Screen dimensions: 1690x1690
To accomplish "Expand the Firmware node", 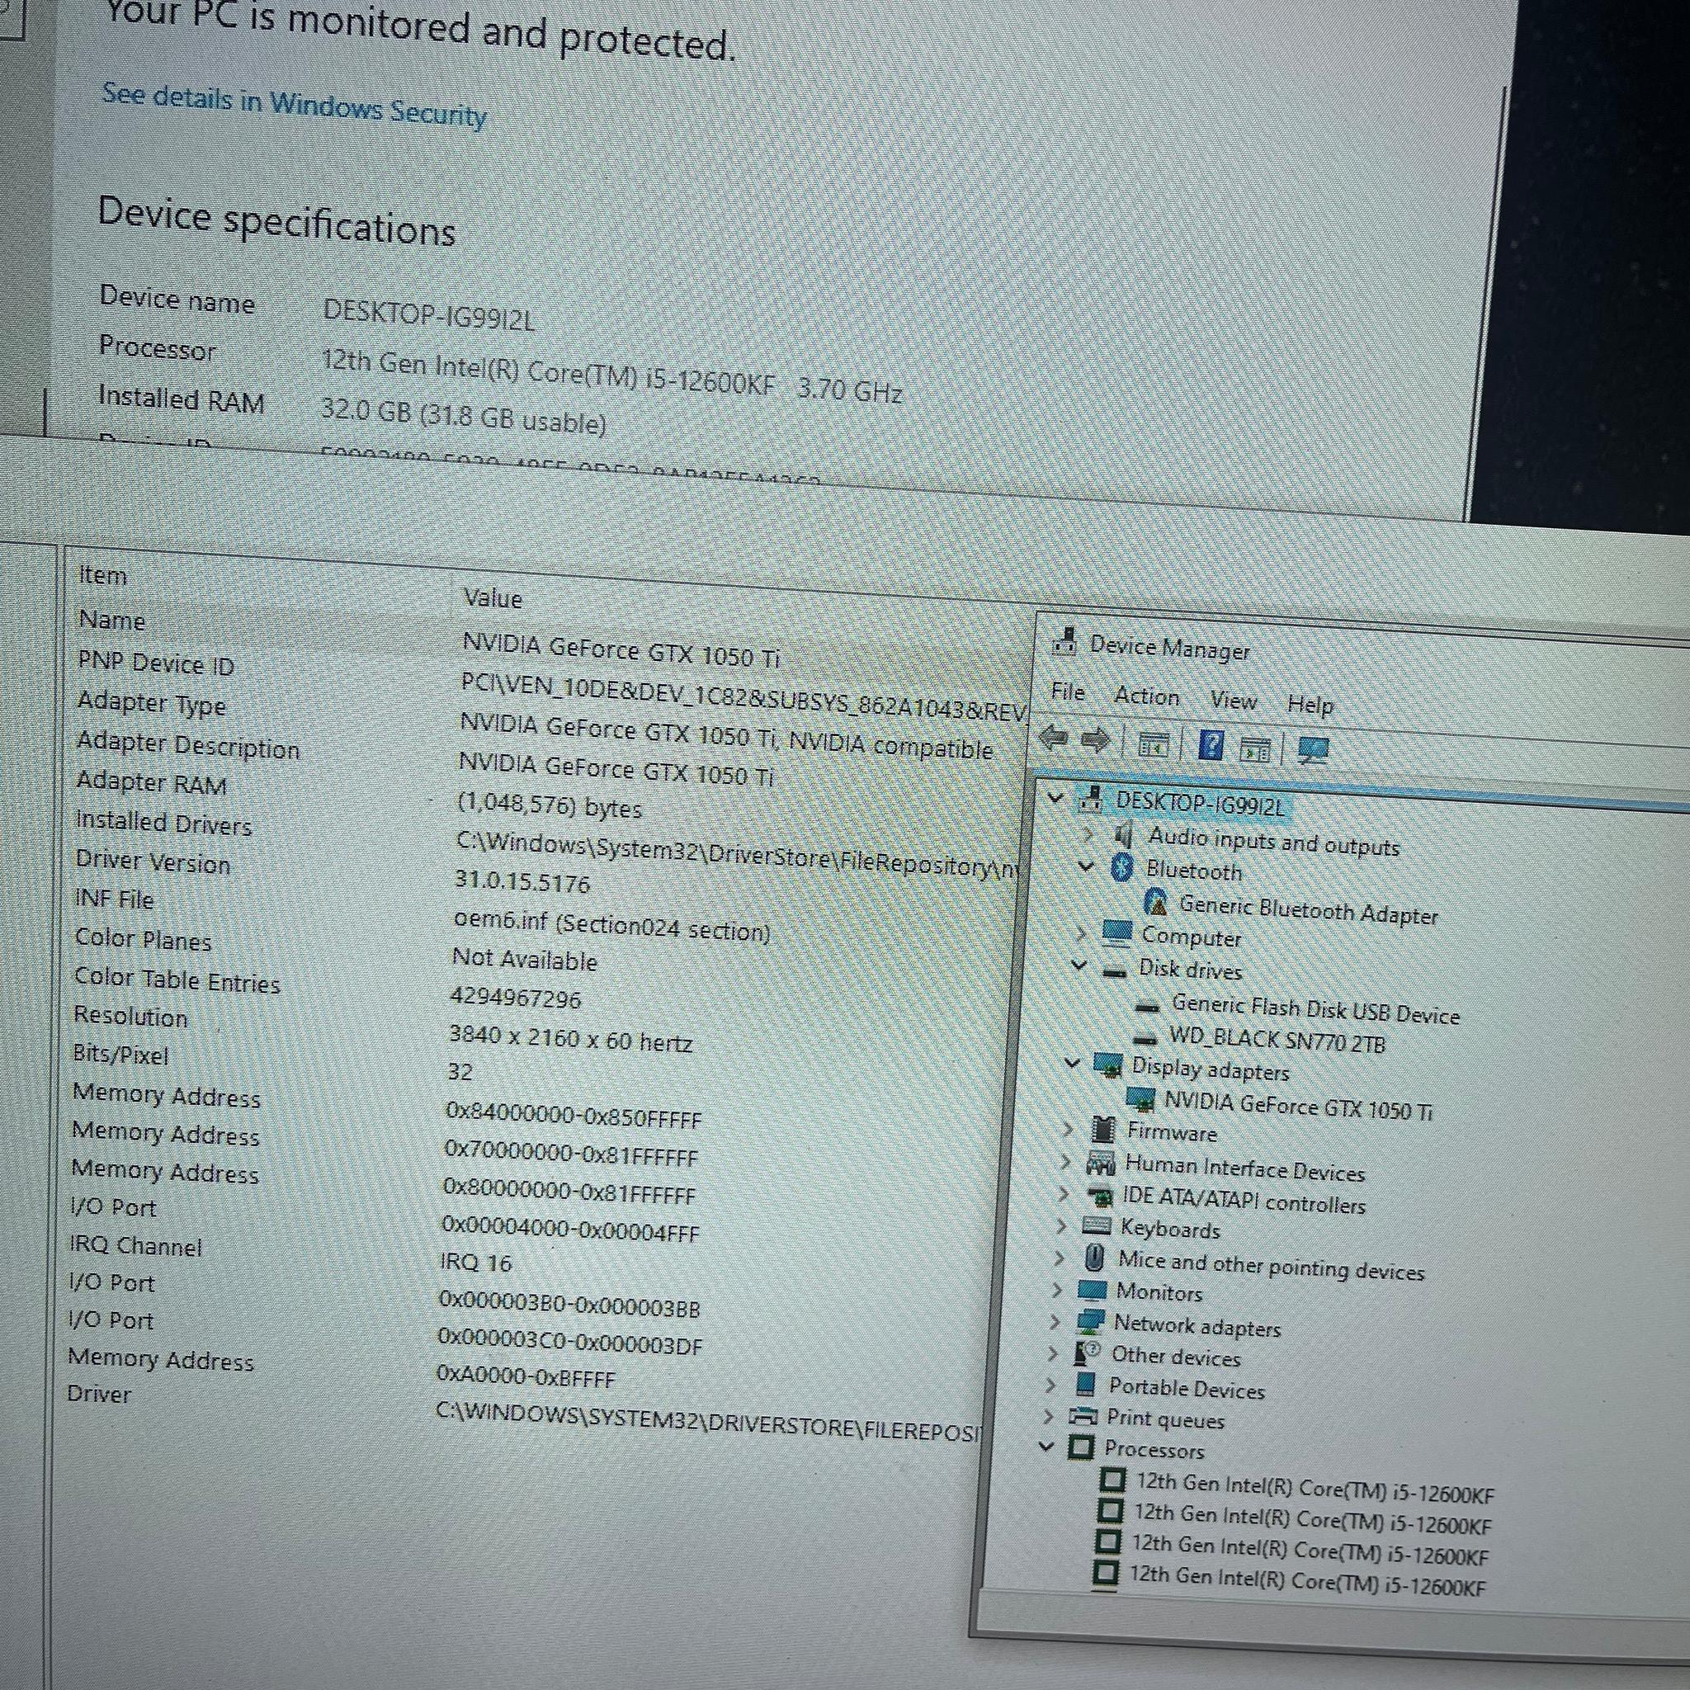I will pyautogui.click(x=1067, y=1128).
